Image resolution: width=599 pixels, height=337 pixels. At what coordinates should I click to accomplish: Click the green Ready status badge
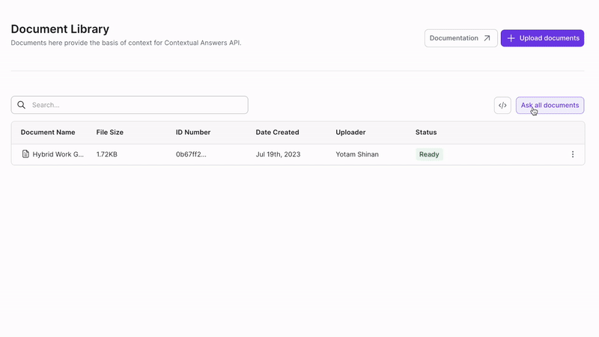(430, 154)
